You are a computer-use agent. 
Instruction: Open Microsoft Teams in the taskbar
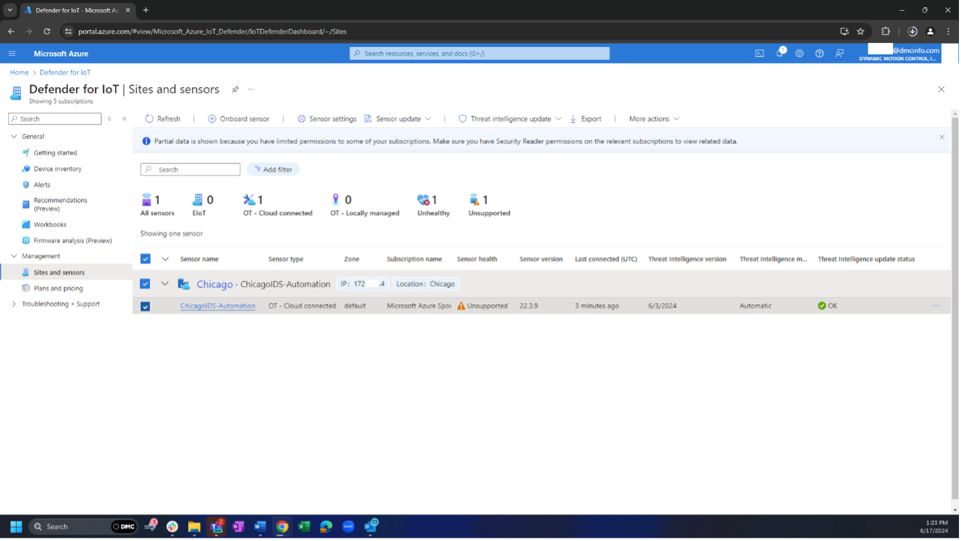(216, 527)
